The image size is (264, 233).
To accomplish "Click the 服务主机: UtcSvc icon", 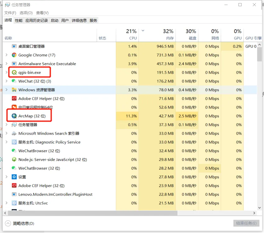I will point(14,203).
